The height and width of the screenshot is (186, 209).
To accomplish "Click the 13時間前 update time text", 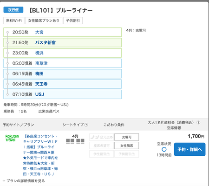I will (x=164, y=155).
